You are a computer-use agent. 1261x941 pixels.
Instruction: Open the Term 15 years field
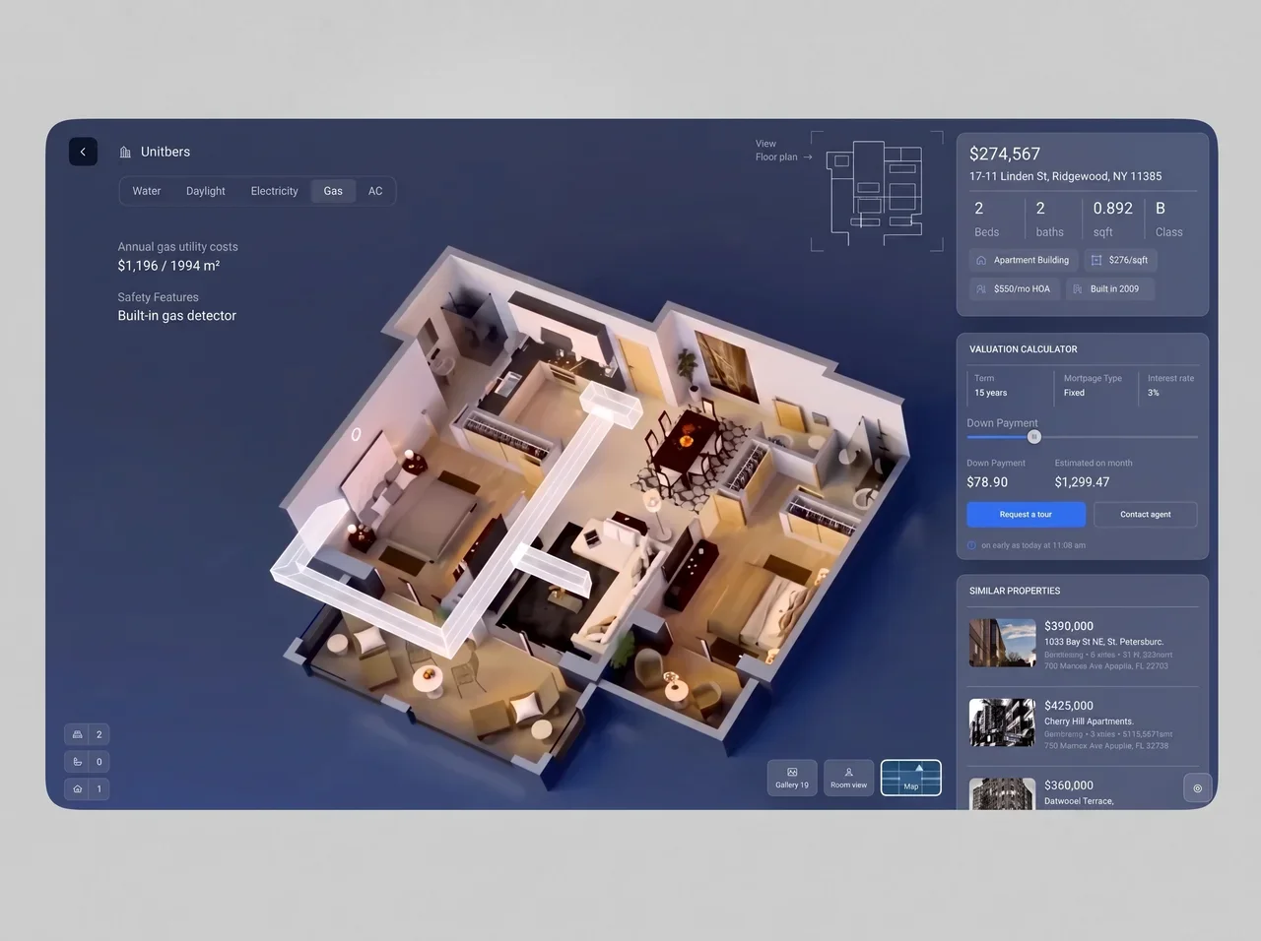(x=1009, y=386)
